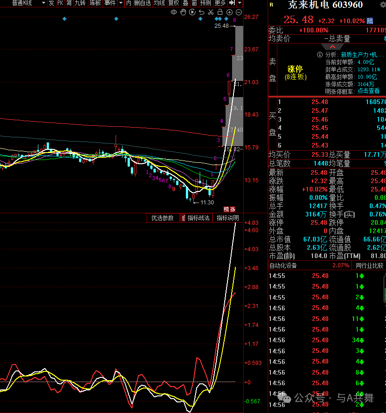Click 删自选 to remove from watchlist

coord(142,3)
